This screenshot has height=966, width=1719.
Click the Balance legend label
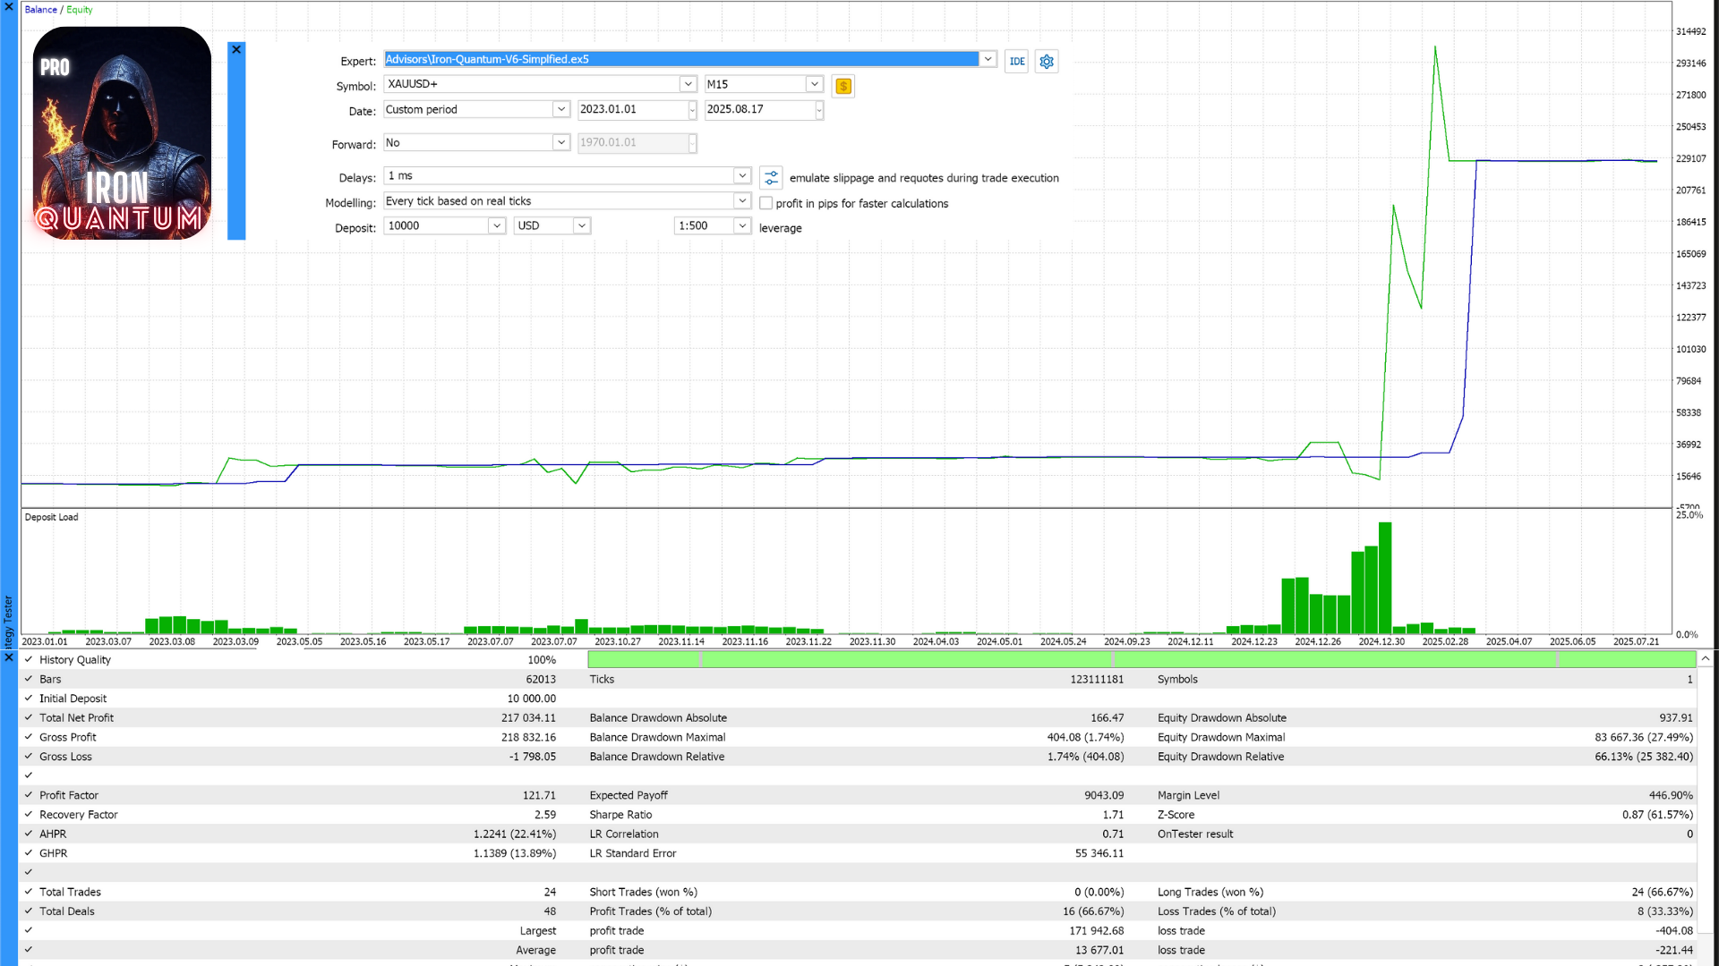[x=40, y=10]
